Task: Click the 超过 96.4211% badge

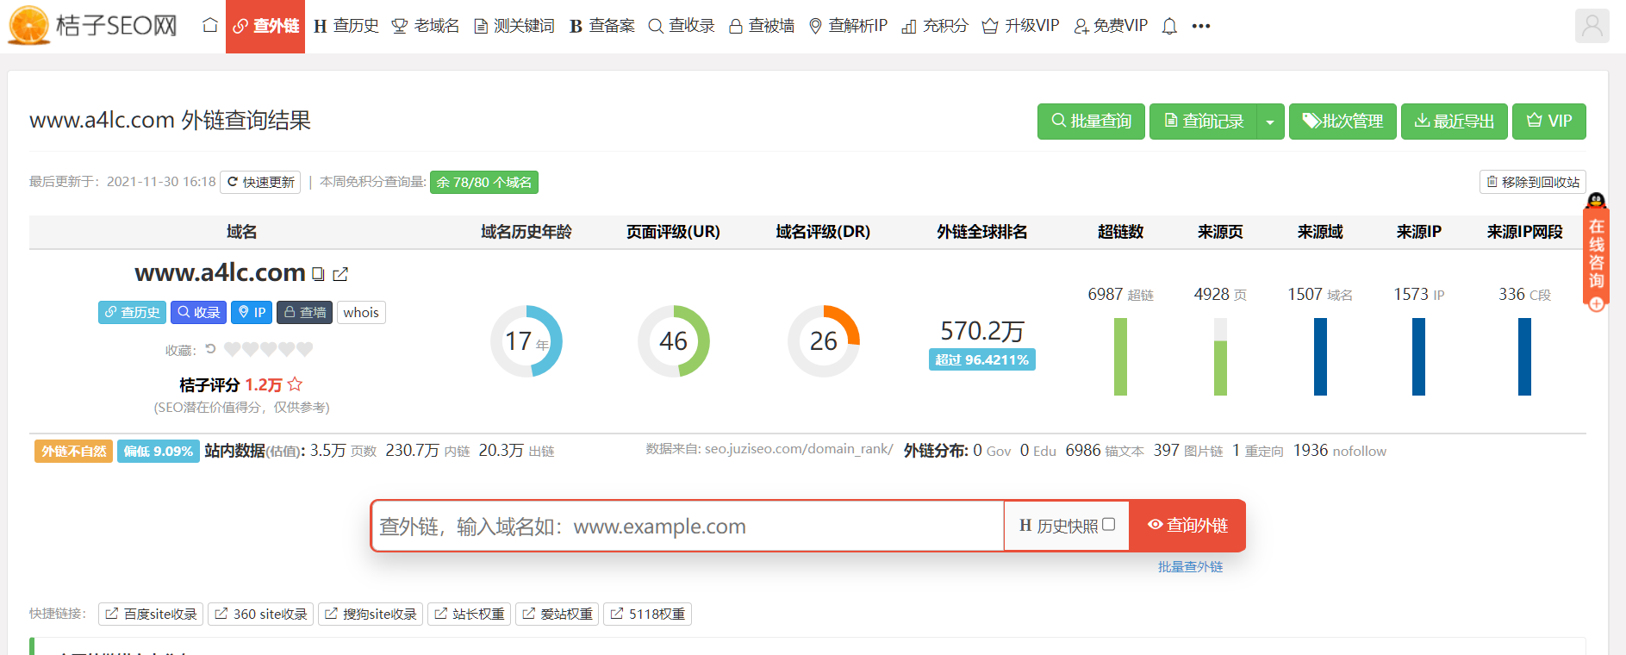Action: (982, 359)
